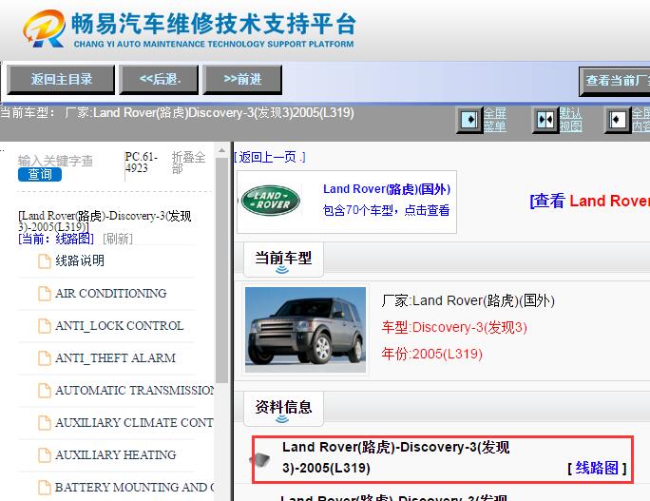Screen dimensions: 650x501
Task: Open the 线路说明 tree item
Action: pyautogui.click(x=80, y=260)
